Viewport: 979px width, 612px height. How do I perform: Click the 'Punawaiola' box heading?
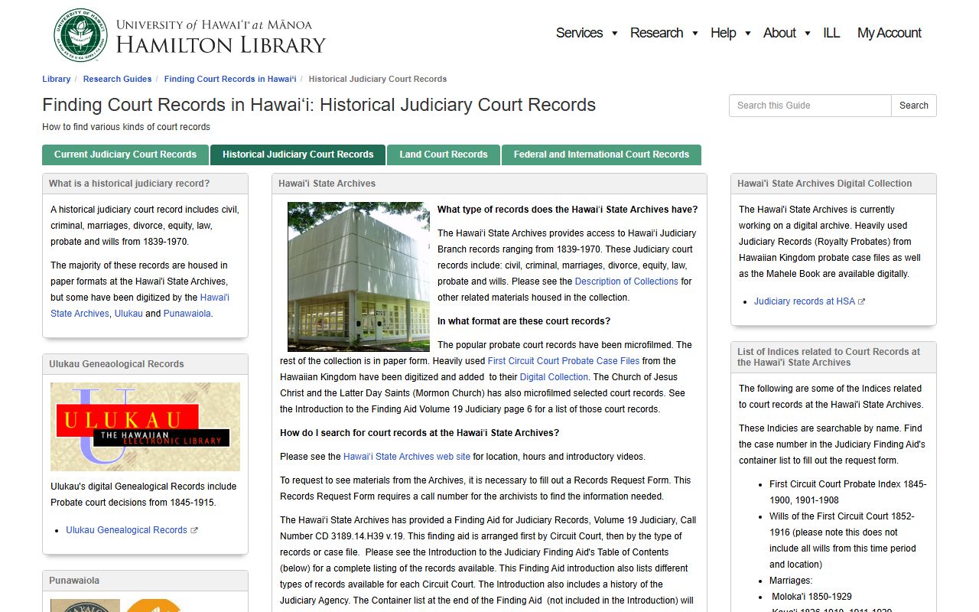[74, 581]
